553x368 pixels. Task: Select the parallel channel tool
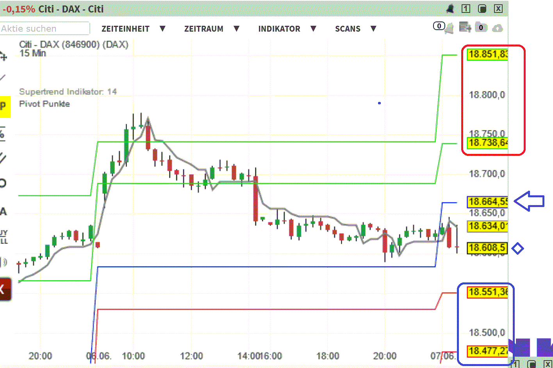tap(3, 157)
